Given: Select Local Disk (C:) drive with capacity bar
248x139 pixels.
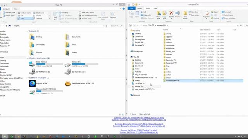Looking at the screenshot, I should coord(46,64).
